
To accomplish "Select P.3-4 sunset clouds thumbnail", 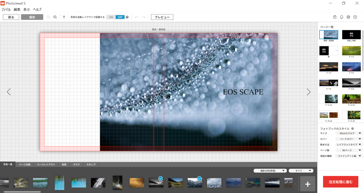I will (x=329, y=67).
